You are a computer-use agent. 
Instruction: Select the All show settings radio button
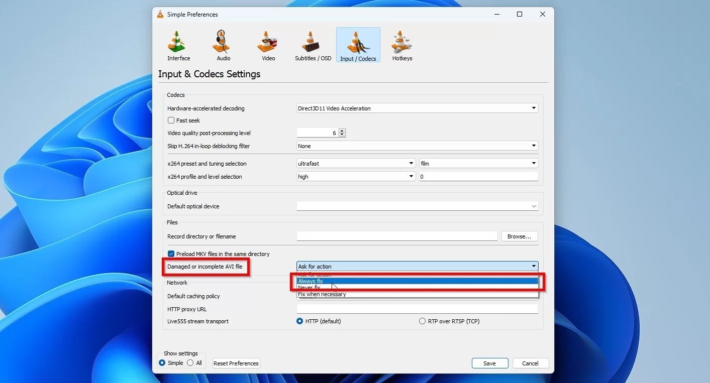coord(190,362)
